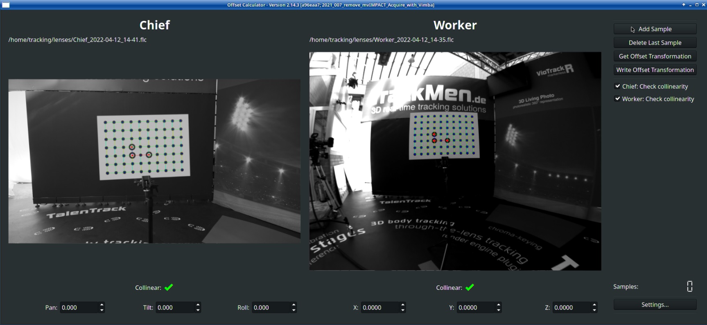Open the Settings dialog

[655, 305]
